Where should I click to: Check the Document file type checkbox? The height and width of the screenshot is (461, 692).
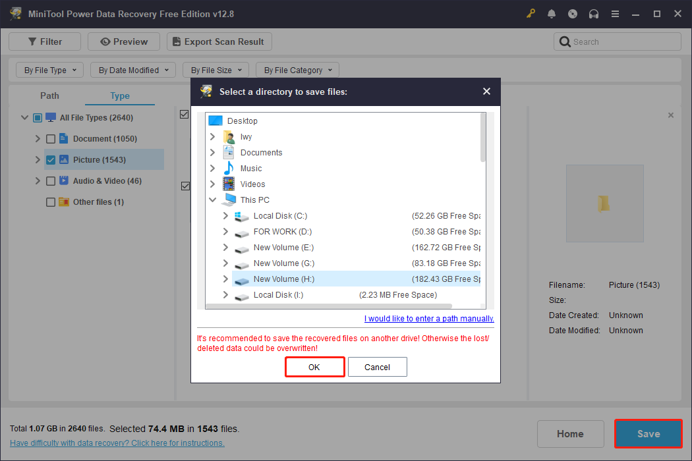pos(51,138)
